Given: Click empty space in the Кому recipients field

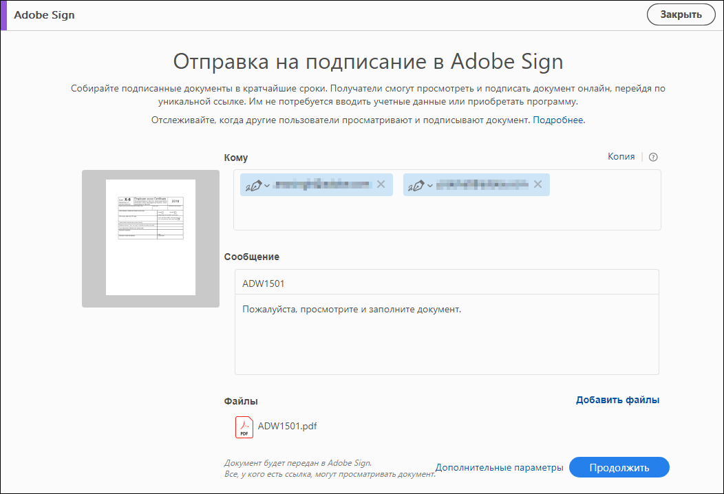Looking at the screenshot, I should [446, 215].
